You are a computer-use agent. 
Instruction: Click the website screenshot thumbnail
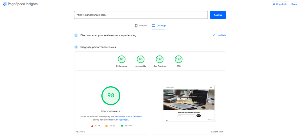coord(189,103)
